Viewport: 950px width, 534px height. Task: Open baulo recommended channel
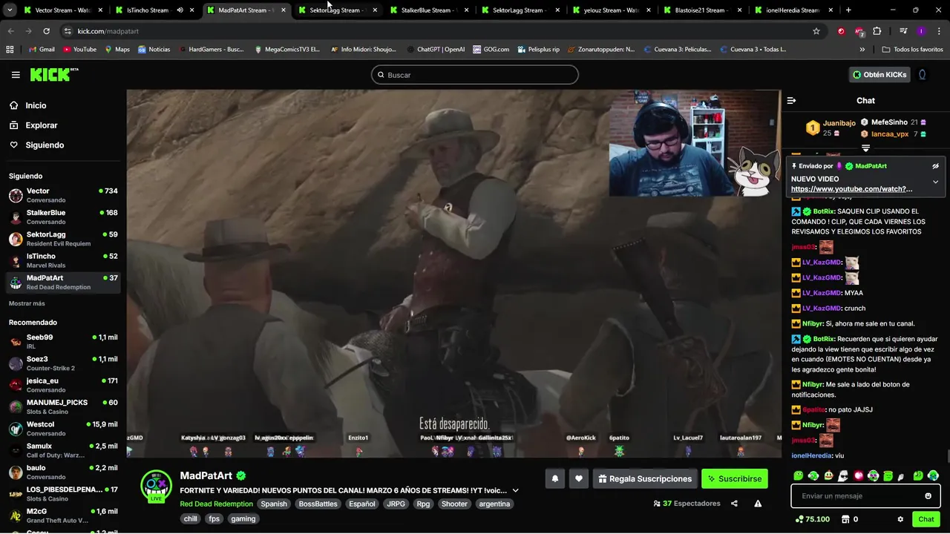(x=63, y=472)
